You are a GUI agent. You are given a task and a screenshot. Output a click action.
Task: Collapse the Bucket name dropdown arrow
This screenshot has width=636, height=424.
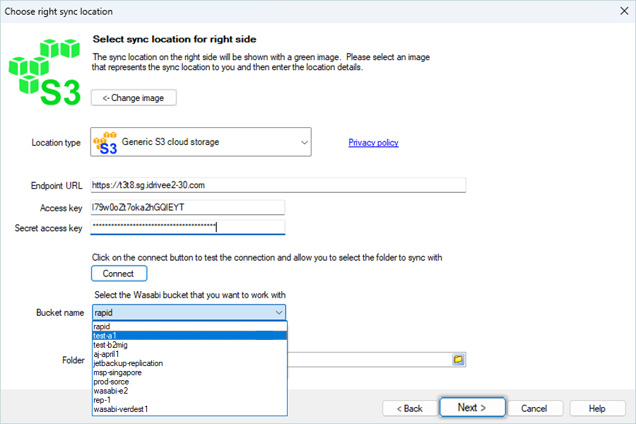[x=279, y=312]
